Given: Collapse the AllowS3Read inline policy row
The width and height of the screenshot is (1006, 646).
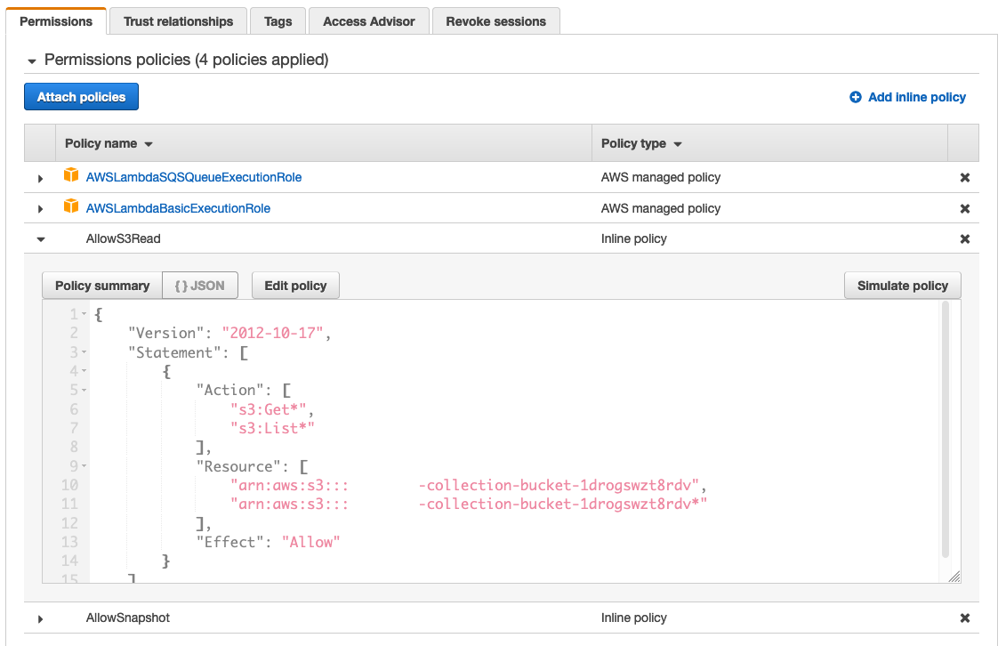Looking at the screenshot, I should [41, 239].
